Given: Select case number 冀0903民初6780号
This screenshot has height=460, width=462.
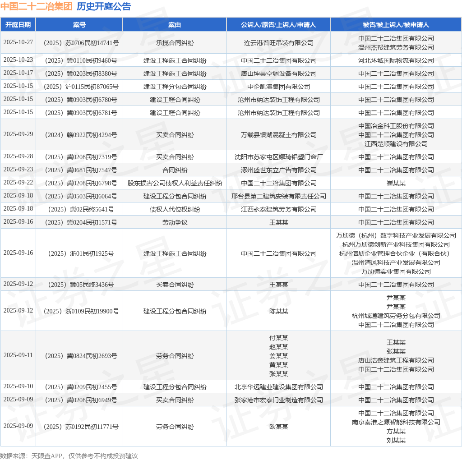Looking at the screenshot, I should tap(81, 100).
